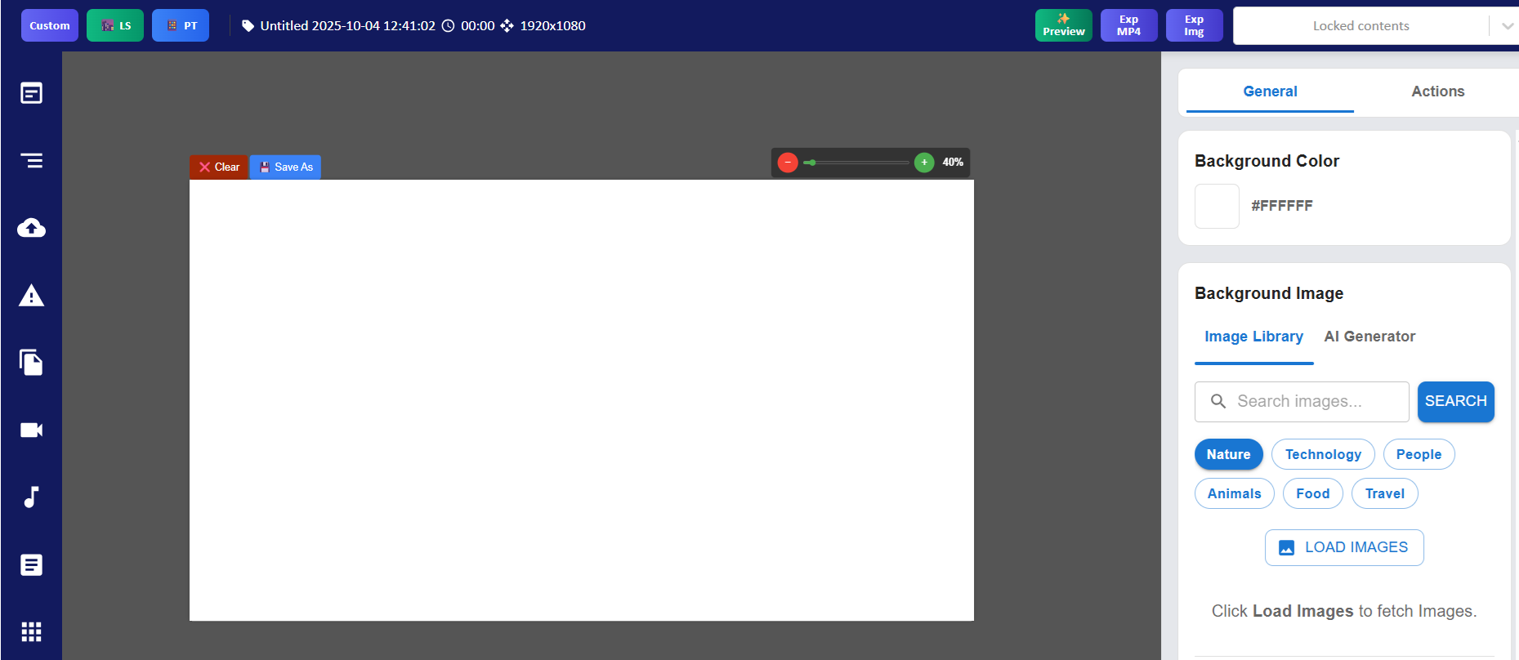
Task: Click the green zoom in plus button
Action: [924, 163]
